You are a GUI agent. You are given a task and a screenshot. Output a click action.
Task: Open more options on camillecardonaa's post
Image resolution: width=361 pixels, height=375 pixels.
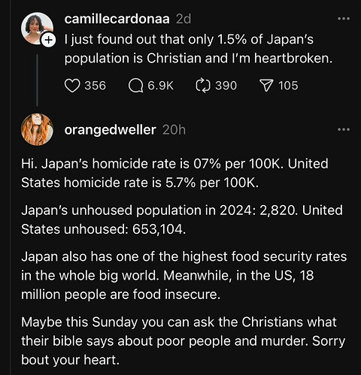click(x=344, y=19)
